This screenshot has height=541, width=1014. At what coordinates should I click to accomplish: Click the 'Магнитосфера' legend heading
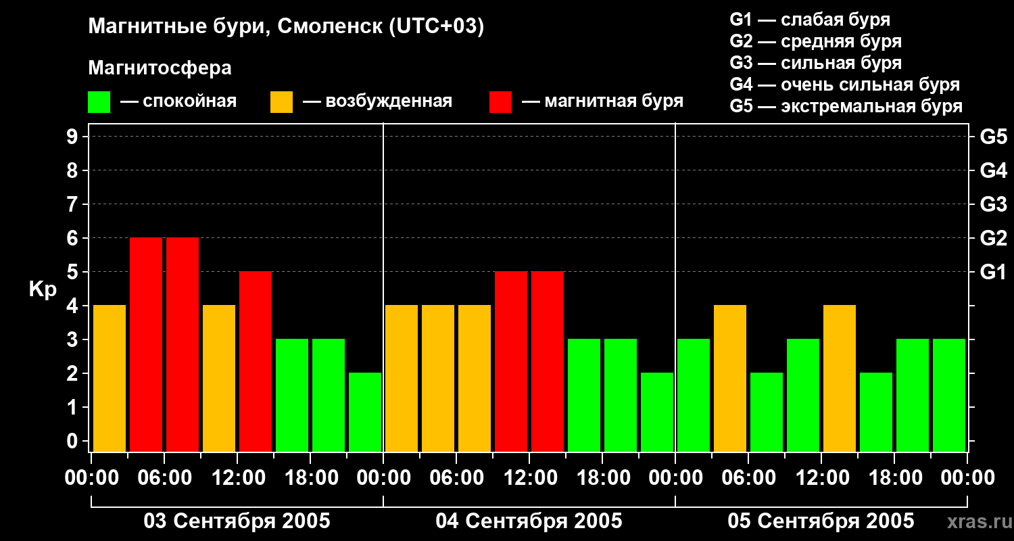(160, 68)
